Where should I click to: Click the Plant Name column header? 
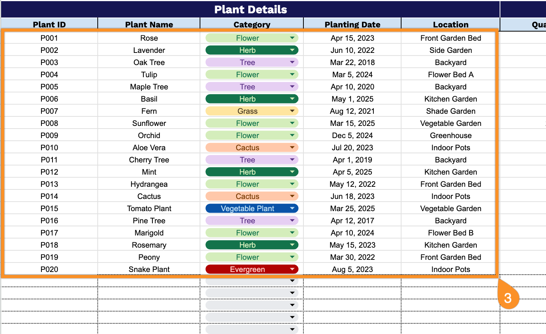coord(149,24)
